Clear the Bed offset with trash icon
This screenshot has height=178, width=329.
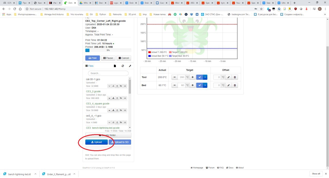(x=235, y=85)
